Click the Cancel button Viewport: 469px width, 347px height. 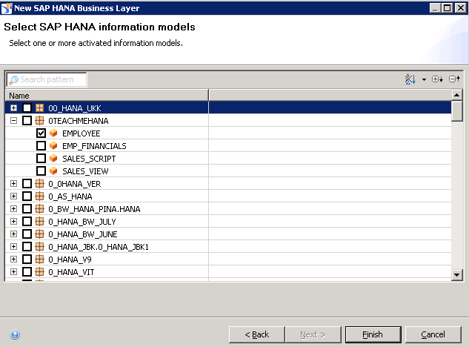(433, 334)
